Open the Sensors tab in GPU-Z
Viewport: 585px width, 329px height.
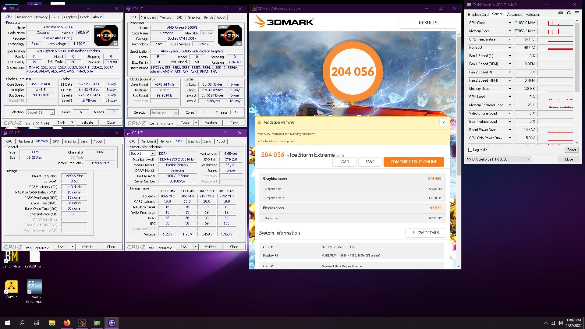tap(498, 14)
